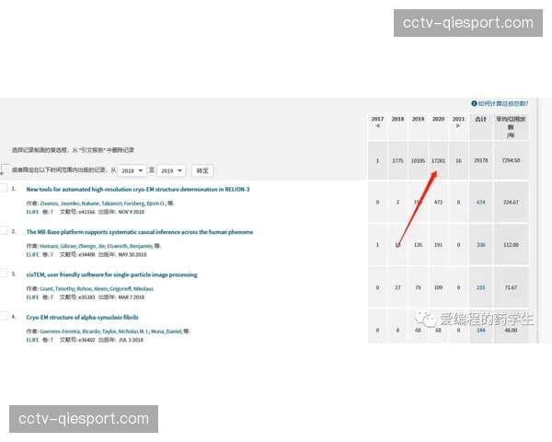Open the cisTEM user friendly software article

click(x=111, y=274)
